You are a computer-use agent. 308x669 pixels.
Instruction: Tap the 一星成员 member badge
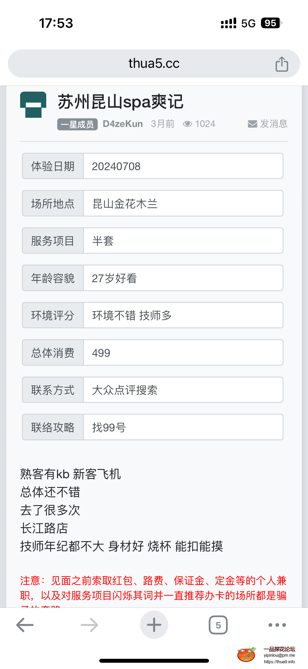tap(77, 124)
